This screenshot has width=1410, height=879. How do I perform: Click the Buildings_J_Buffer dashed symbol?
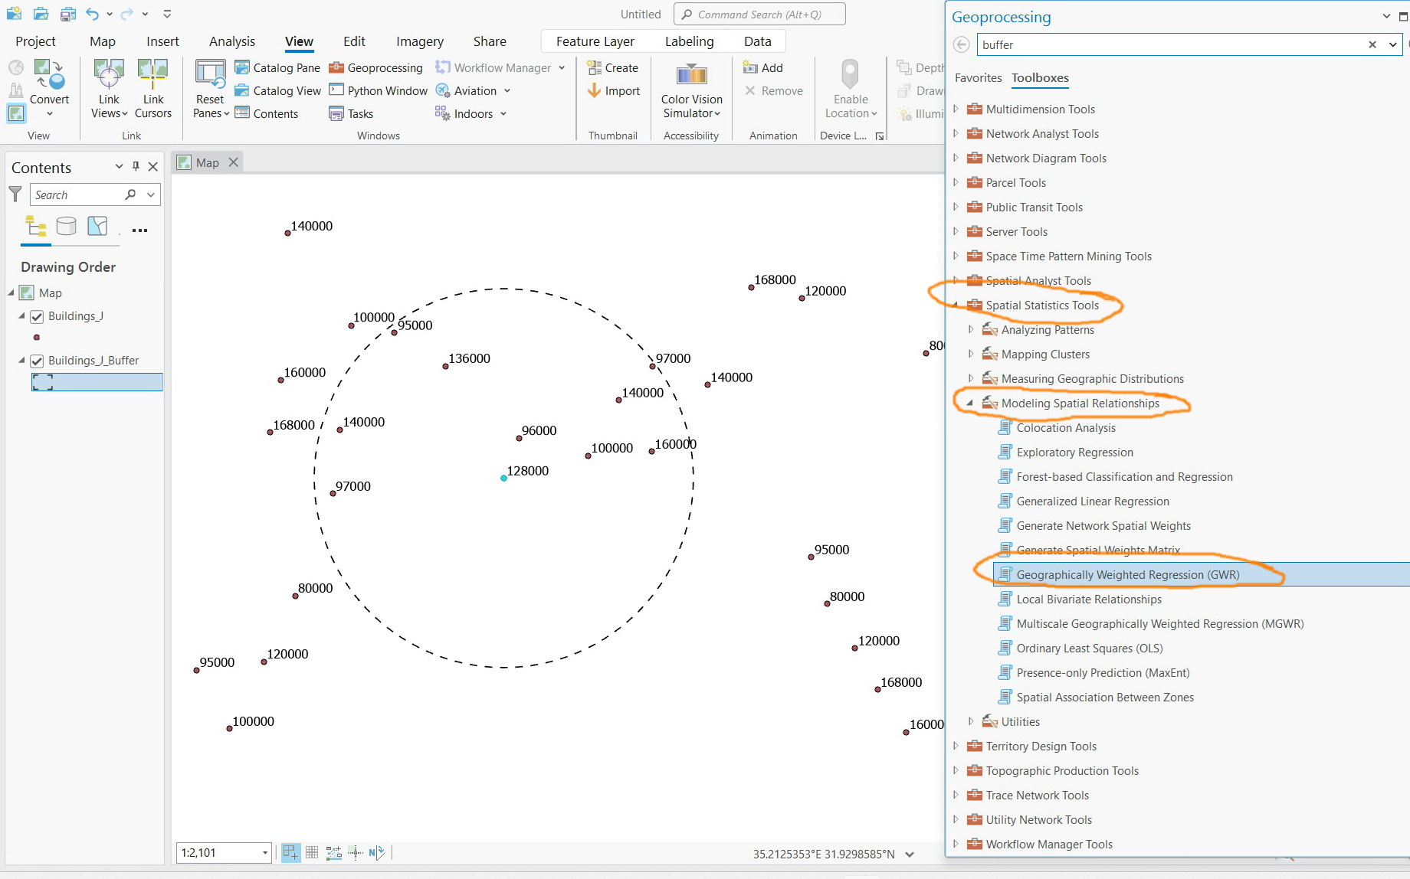44,382
